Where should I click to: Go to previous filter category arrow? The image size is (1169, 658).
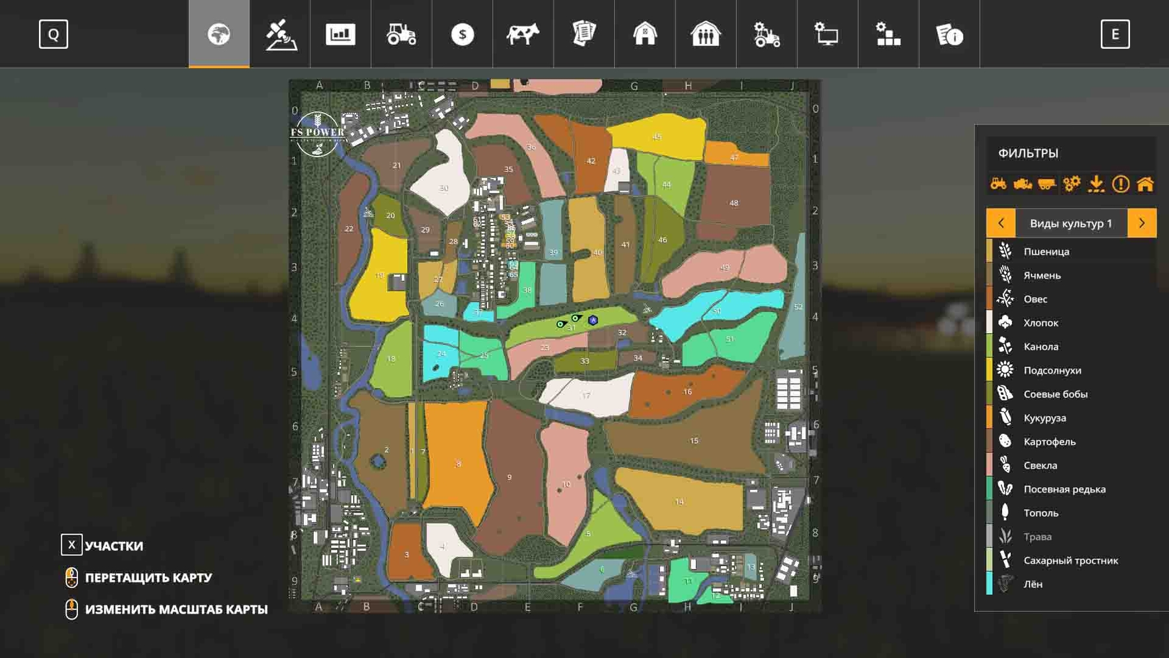[x=1001, y=223]
